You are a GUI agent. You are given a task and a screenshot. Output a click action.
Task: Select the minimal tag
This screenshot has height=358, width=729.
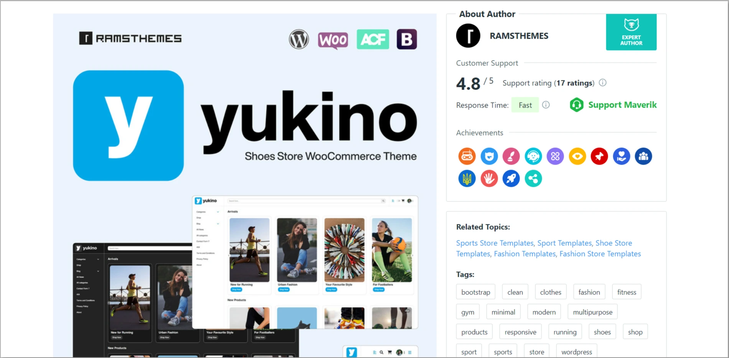[503, 312]
